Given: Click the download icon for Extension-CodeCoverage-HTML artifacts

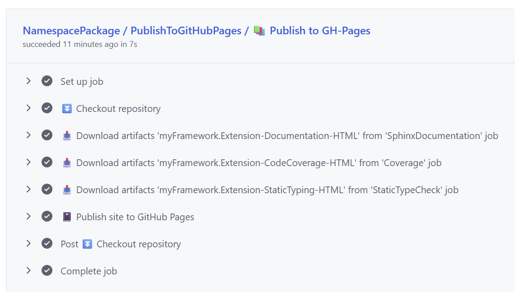Looking at the screenshot, I should point(67,163).
